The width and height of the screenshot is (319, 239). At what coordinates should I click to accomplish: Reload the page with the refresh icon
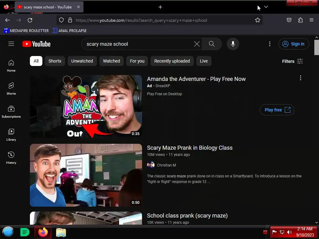point(30,20)
